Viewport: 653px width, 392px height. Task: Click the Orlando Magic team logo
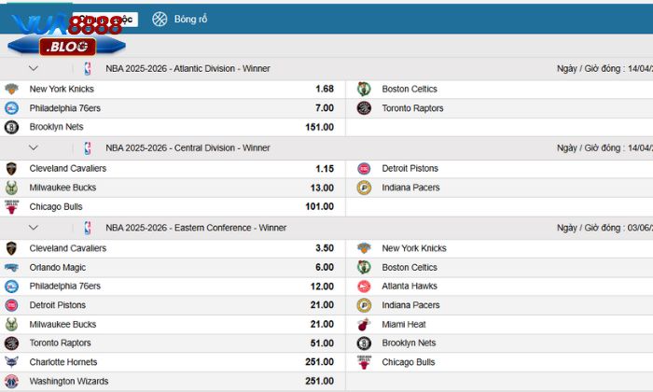click(11, 268)
